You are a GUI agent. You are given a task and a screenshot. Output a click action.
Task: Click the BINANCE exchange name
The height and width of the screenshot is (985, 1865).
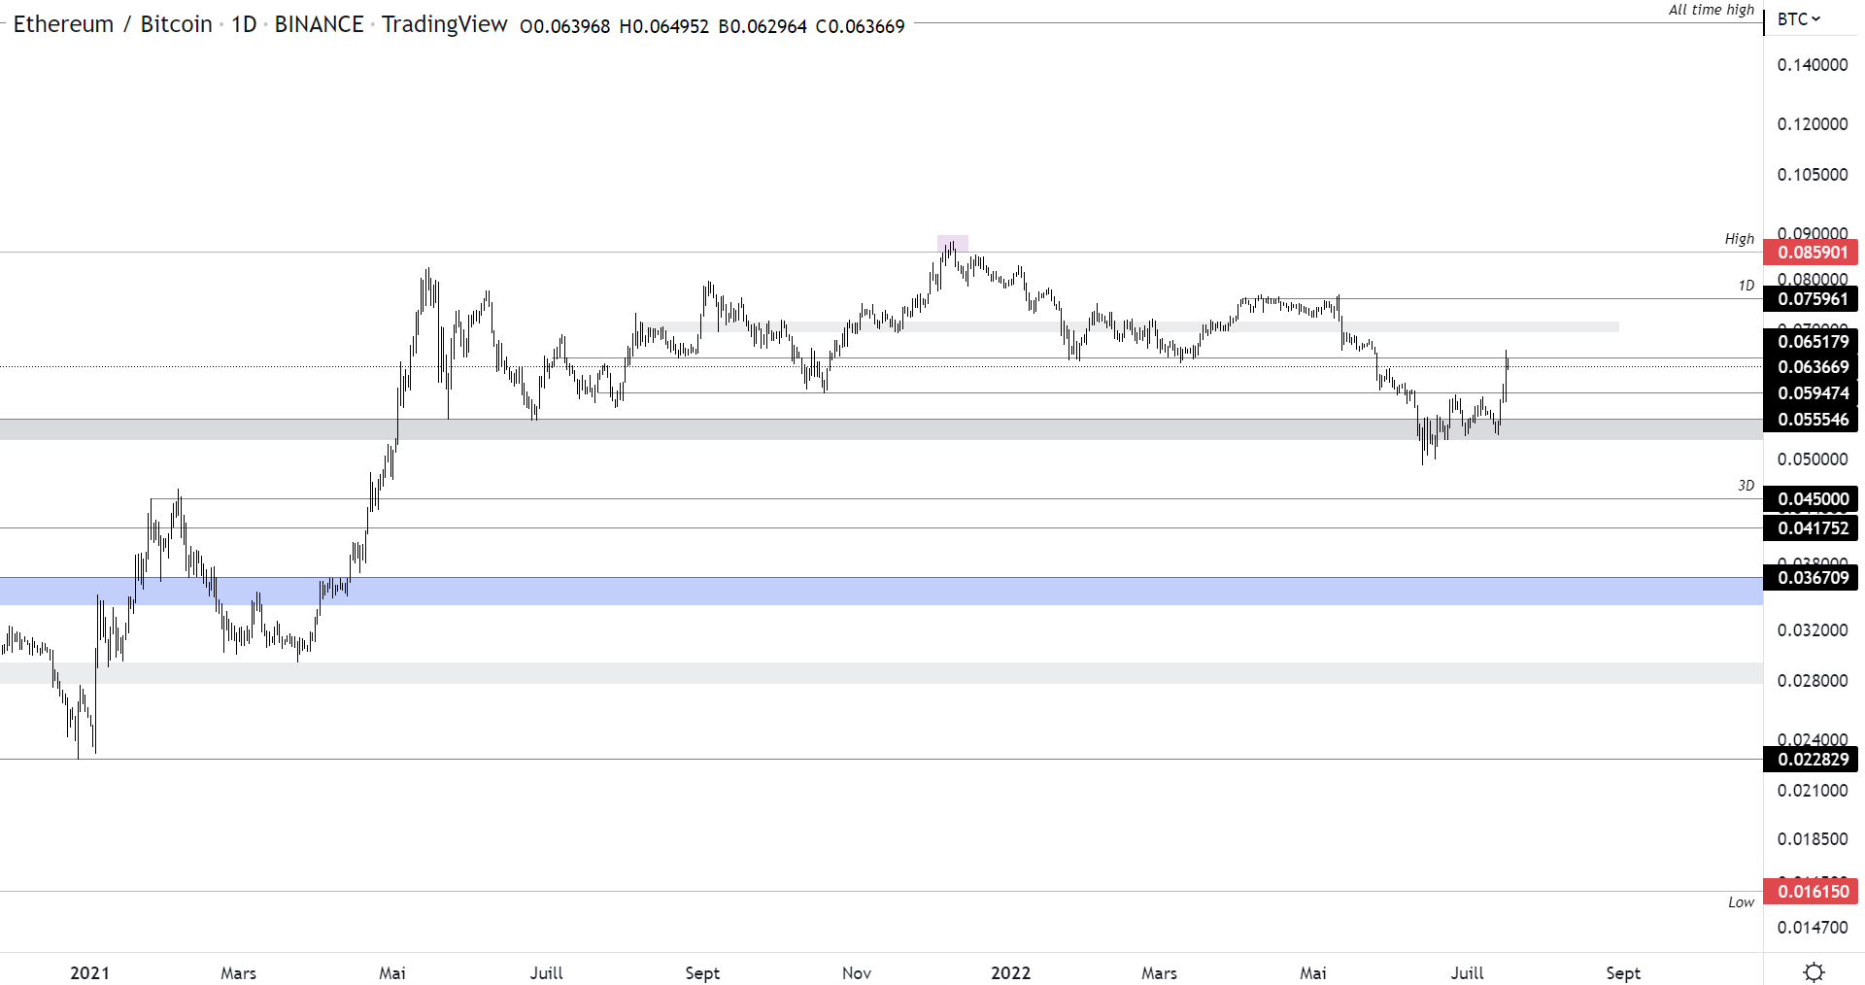coord(319,24)
